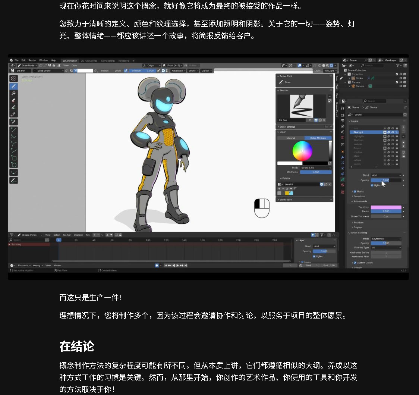Open the Blend Add dropdown in Properties

(x=386, y=175)
